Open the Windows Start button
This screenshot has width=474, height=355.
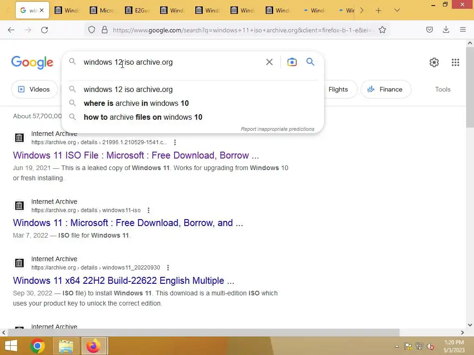coord(11,346)
